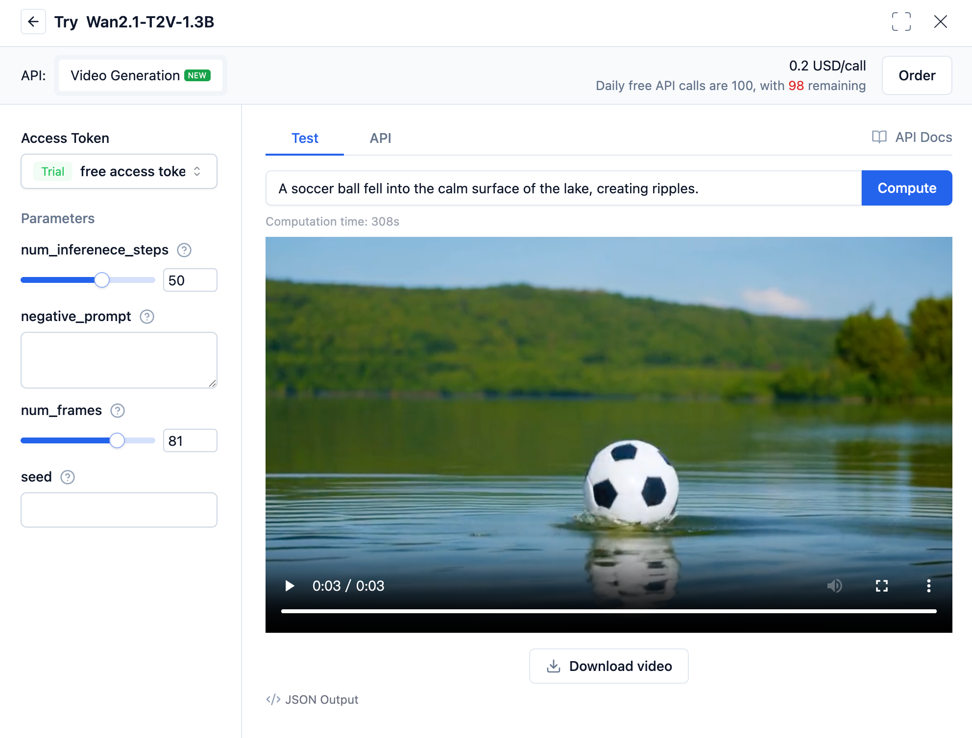Expand video to fullscreen in the player

pyautogui.click(x=881, y=586)
